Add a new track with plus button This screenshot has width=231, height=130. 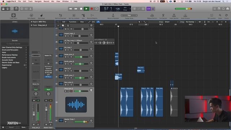coord(58,26)
